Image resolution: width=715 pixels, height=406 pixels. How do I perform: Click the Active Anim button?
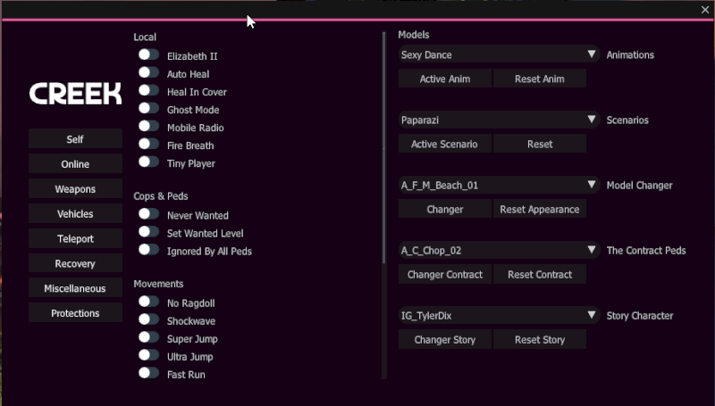click(x=444, y=79)
